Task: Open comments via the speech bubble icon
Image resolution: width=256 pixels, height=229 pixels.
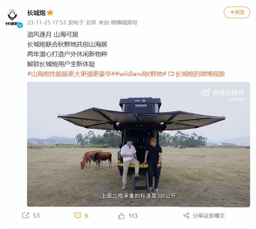Action: [x=77, y=215]
